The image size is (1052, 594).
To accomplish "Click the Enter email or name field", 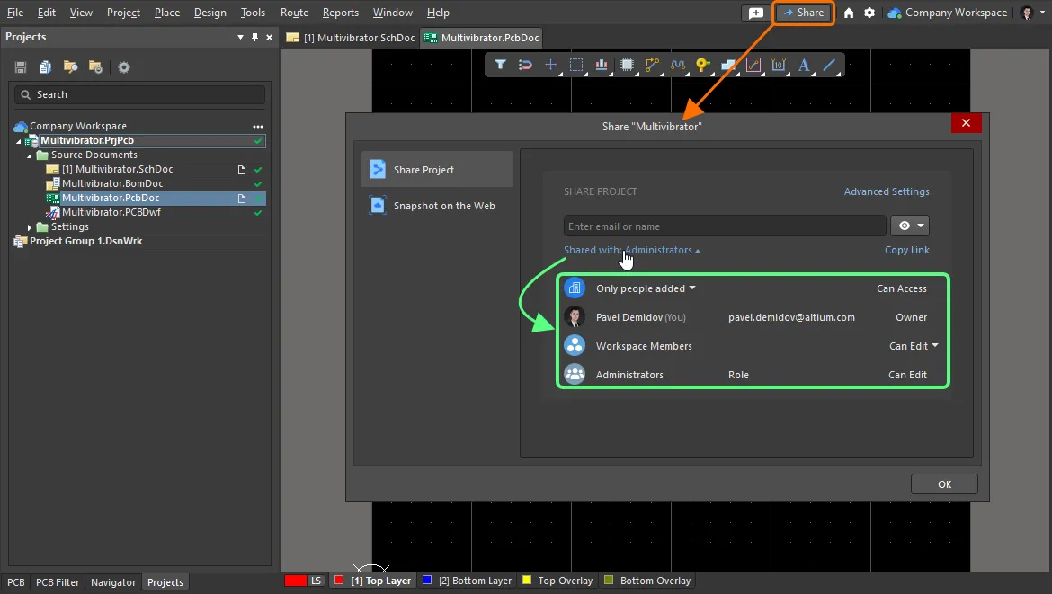I will [x=725, y=226].
